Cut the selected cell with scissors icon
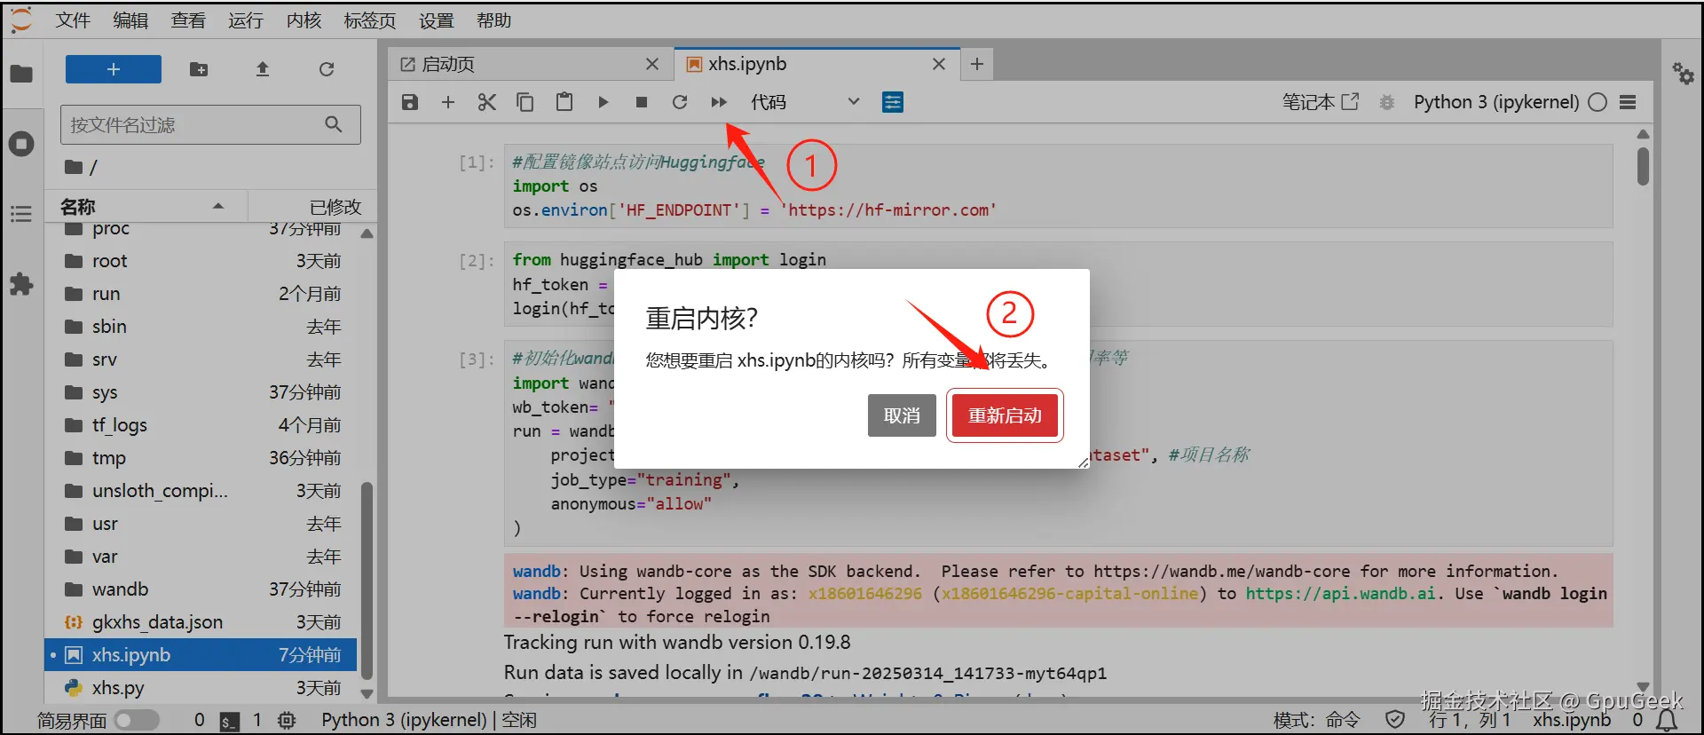The height and width of the screenshot is (735, 1704). [x=486, y=102]
